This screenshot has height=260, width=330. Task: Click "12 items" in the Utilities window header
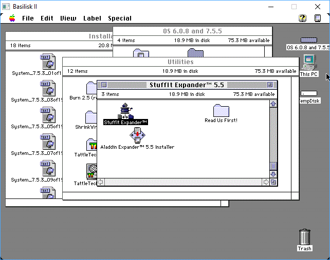click(77, 71)
